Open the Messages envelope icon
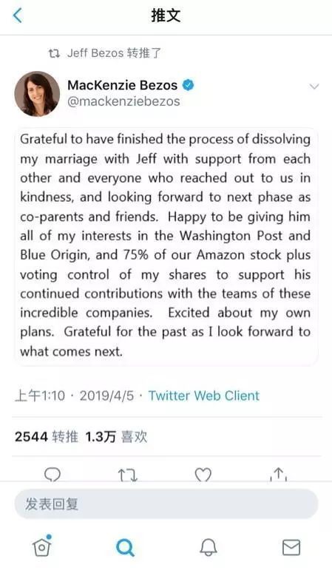 point(291,547)
